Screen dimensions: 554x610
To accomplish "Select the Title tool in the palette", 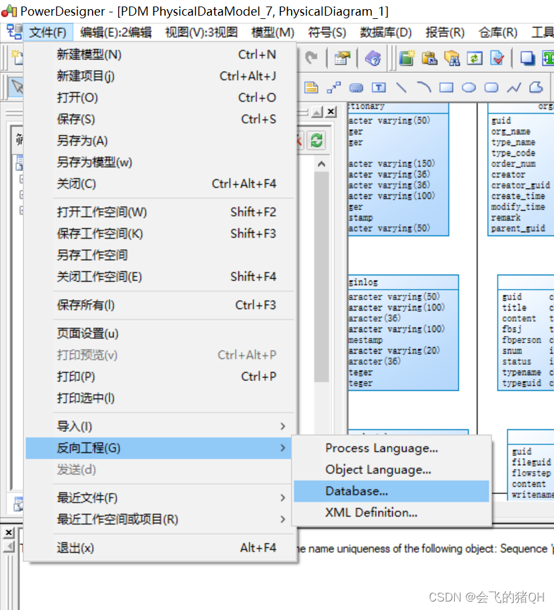I will 356,87.
